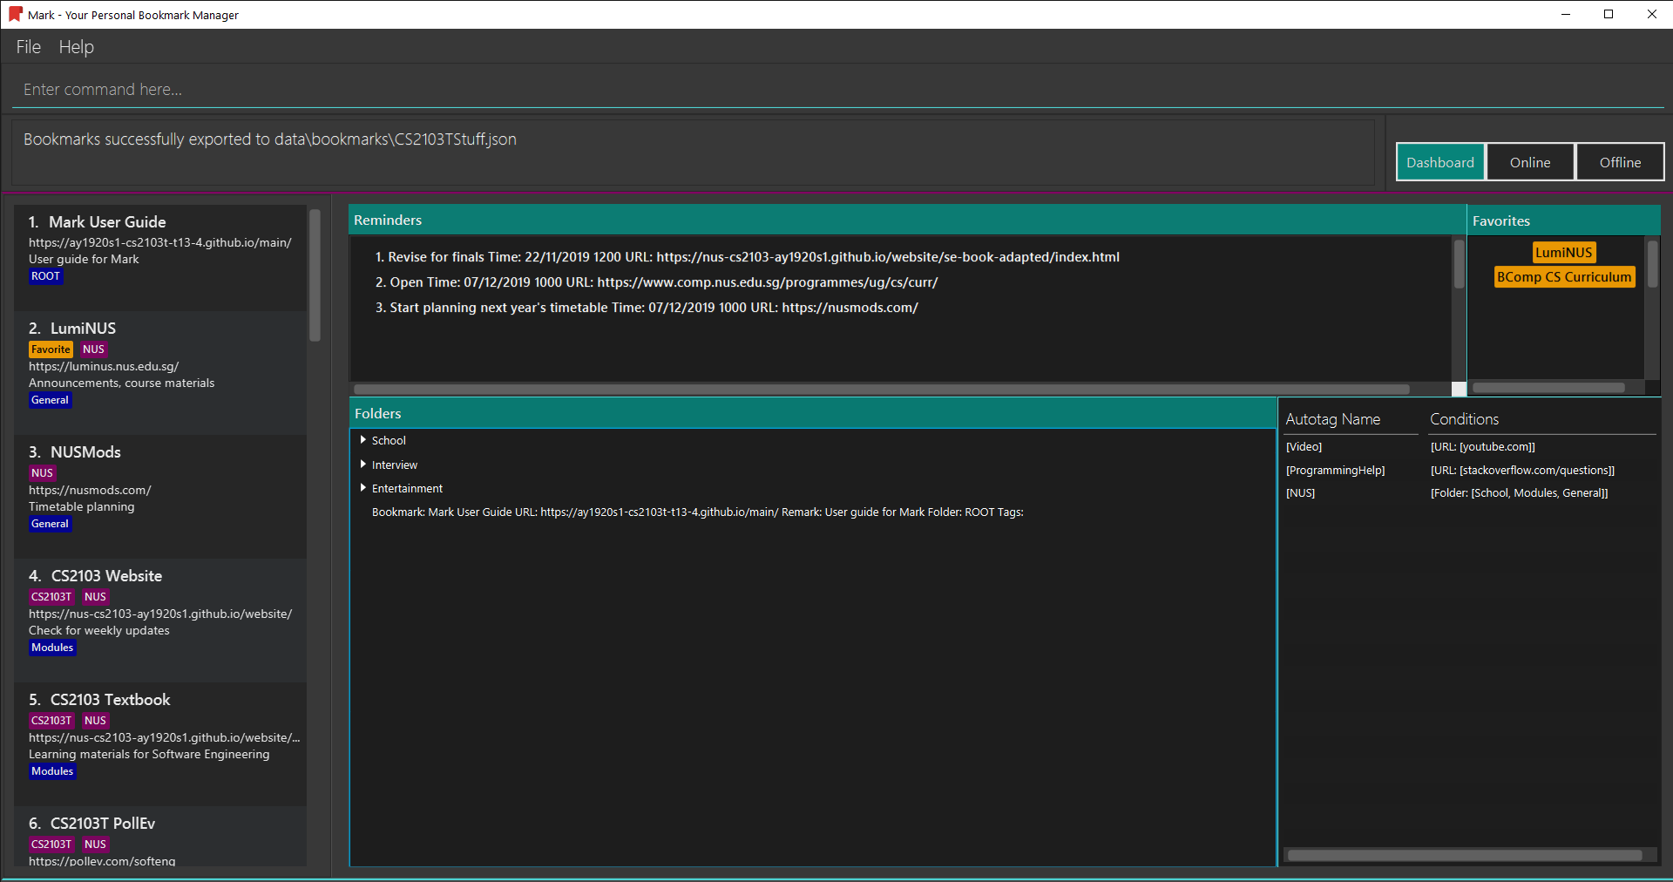Close the Mark window
1673x882 pixels.
(1651, 14)
